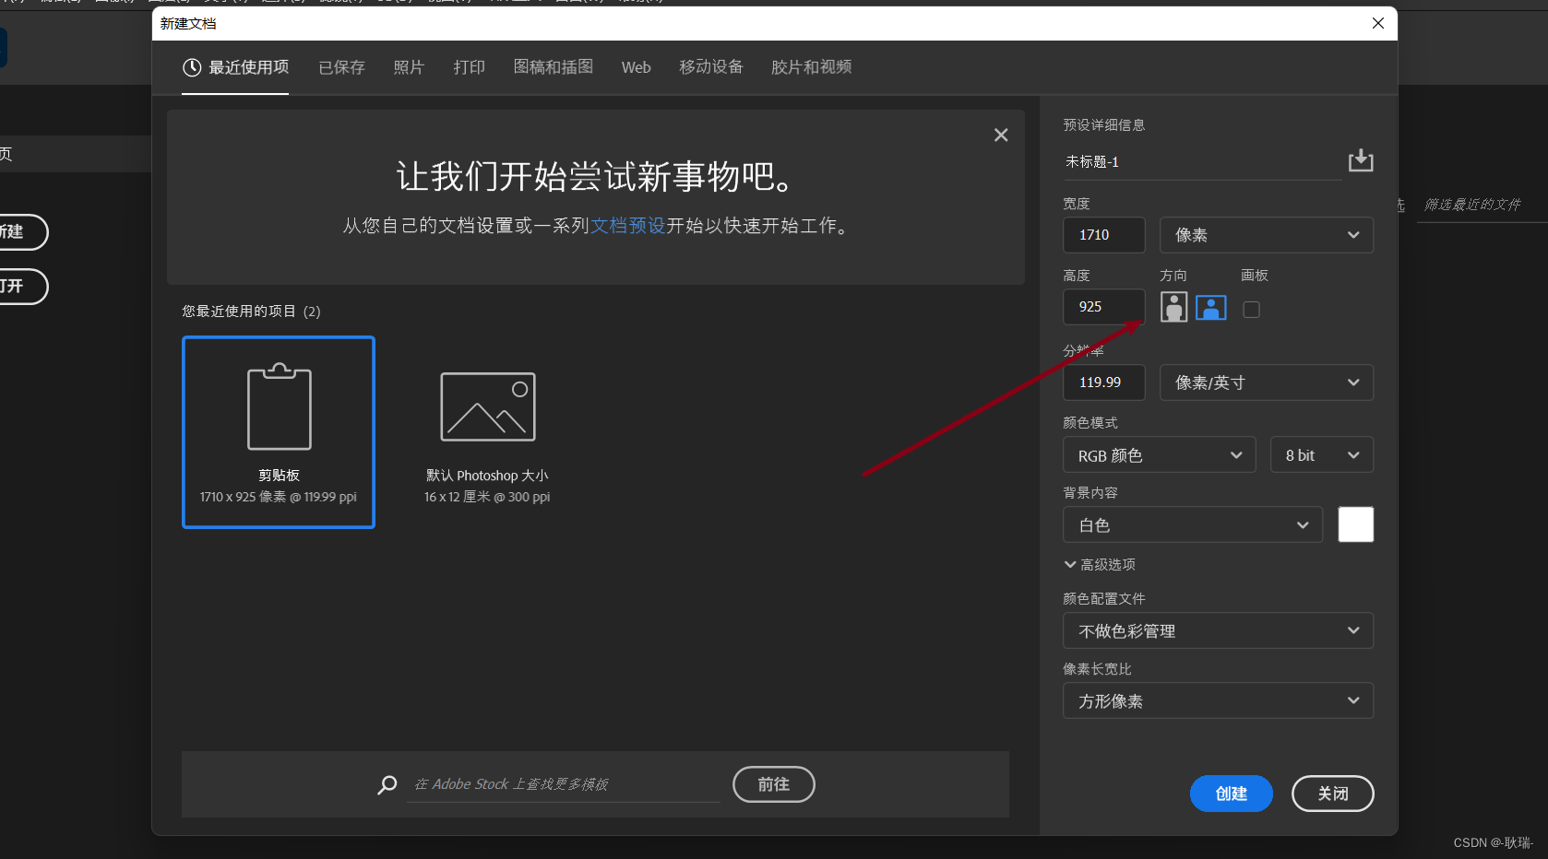1548x859 pixels.
Task: Click the 文档预设 link
Action: (629, 225)
